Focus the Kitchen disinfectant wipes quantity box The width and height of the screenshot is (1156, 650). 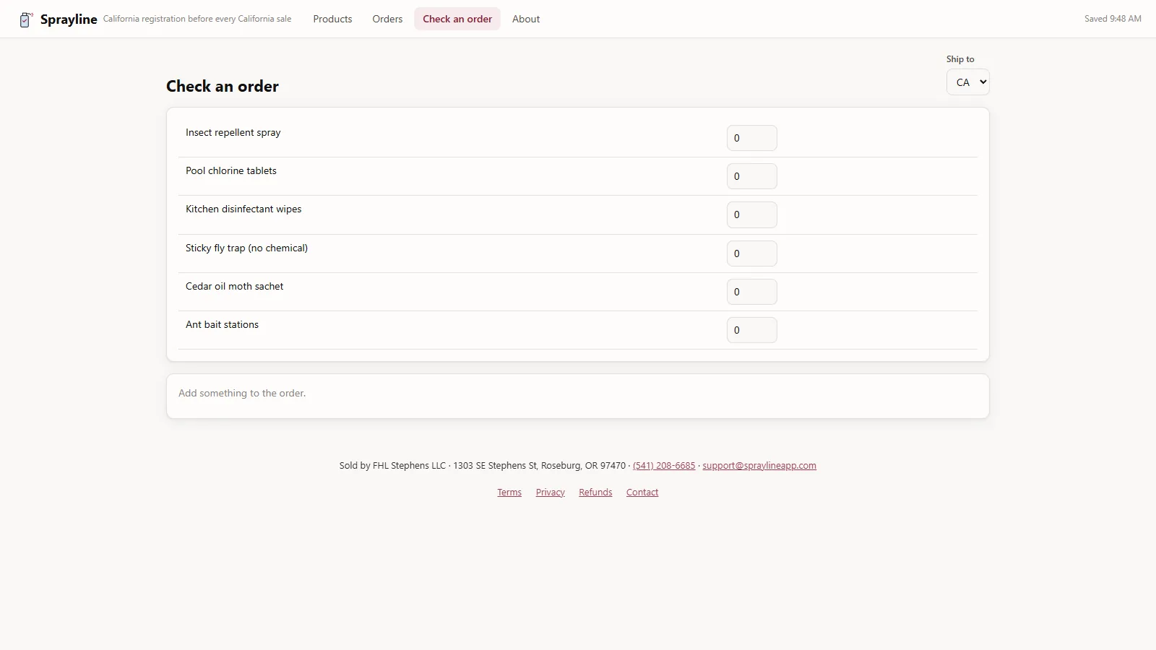pyautogui.click(x=751, y=214)
